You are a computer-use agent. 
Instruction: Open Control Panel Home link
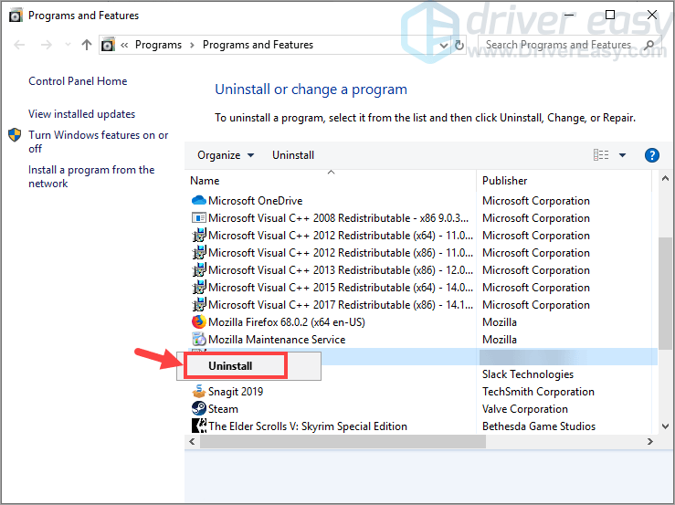coord(78,81)
